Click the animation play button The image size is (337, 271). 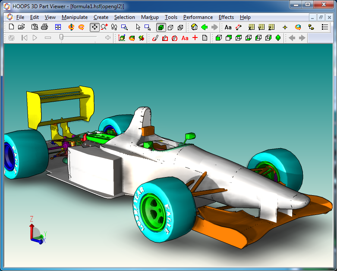(35, 38)
